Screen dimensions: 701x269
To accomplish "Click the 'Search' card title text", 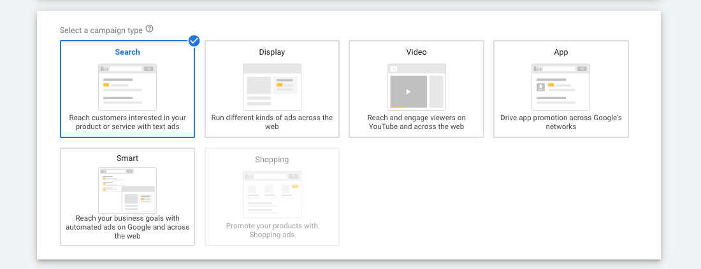I will [127, 52].
